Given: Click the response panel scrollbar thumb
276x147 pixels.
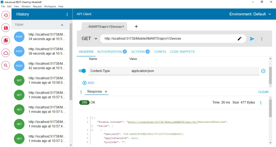Looking at the screenshot, I should 270,108.
